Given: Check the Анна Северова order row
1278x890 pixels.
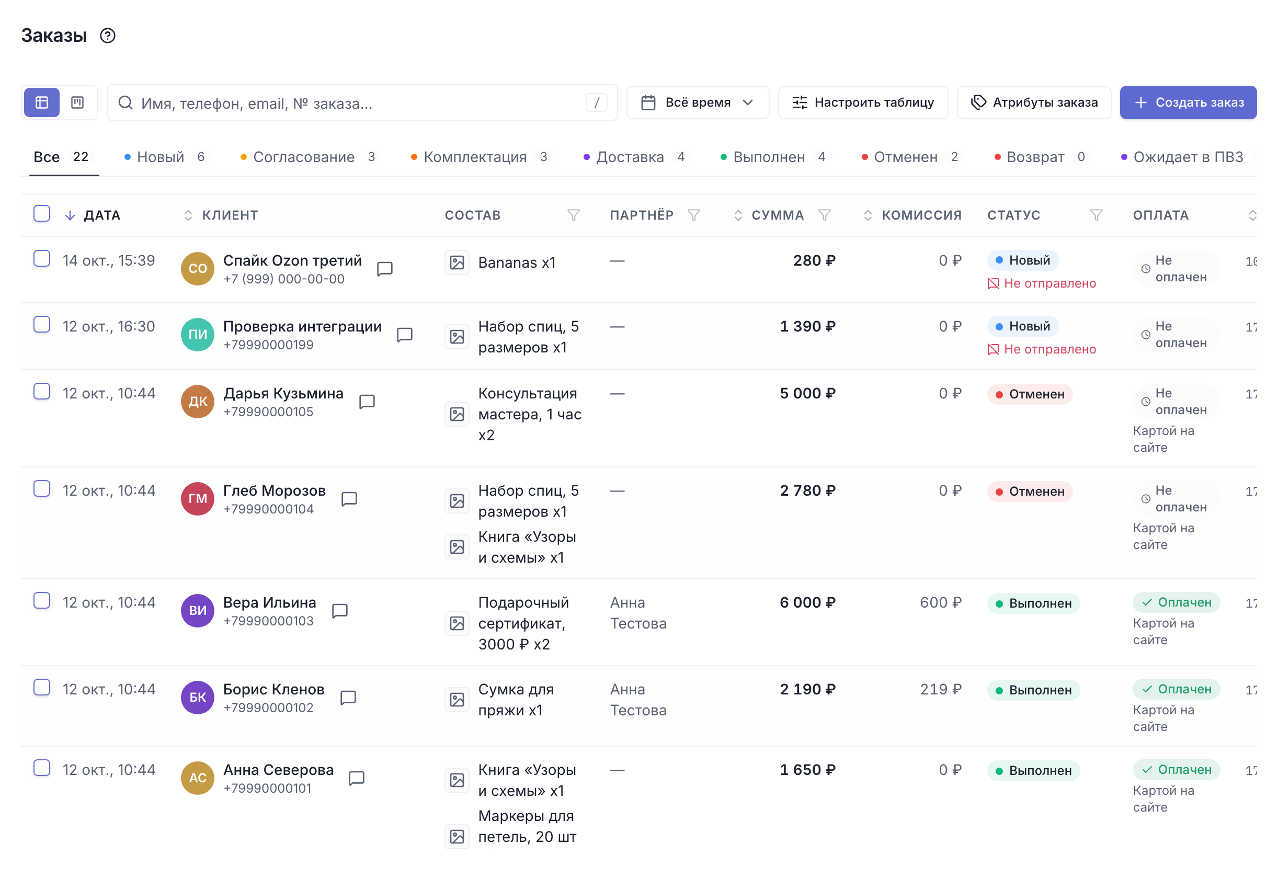Looking at the screenshot, I should click(42, 768).
